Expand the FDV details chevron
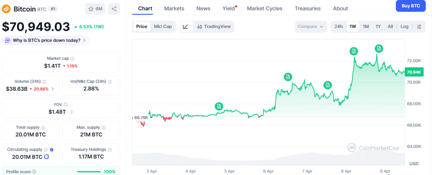This screenshot has width=432, height=175. point(72,112)
